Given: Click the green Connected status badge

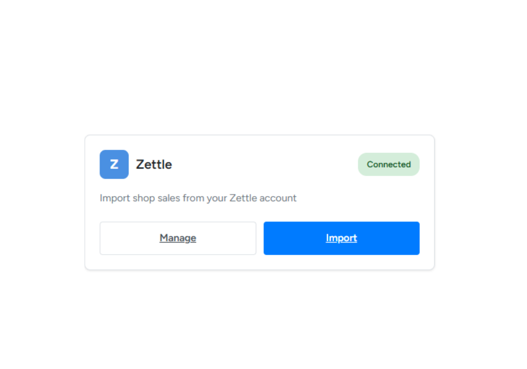Looking at the screenshot, I should 388,164.
